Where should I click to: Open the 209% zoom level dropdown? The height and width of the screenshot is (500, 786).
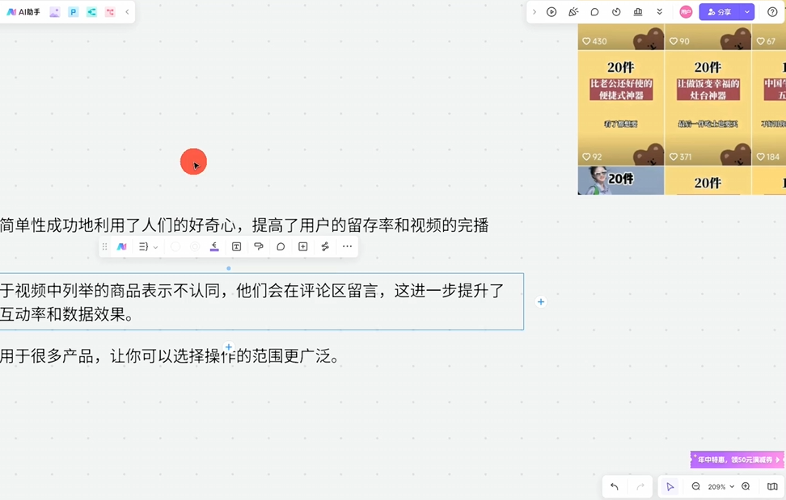720,486
